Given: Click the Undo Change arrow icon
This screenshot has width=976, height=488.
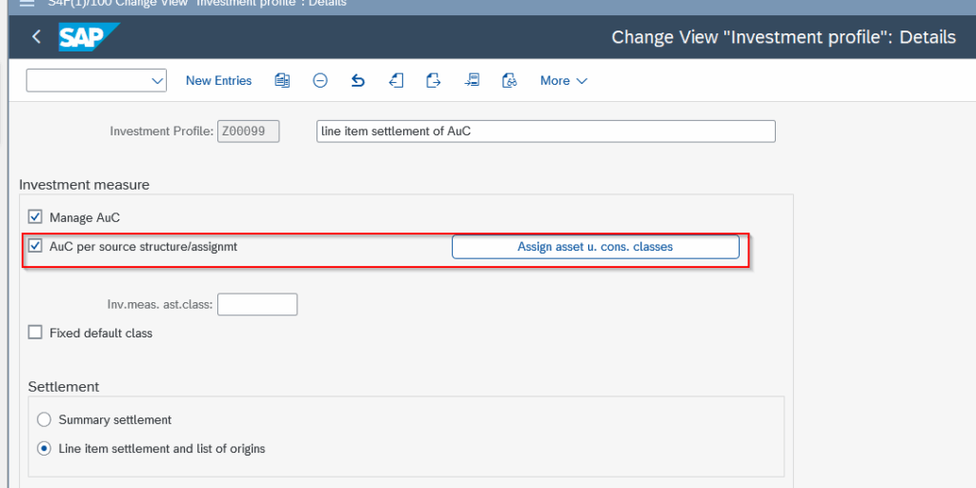Looking at the screenshot, I should (358, 81).
